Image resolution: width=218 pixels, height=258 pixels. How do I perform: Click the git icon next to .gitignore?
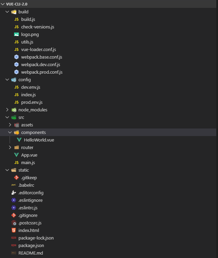point(14,216)
